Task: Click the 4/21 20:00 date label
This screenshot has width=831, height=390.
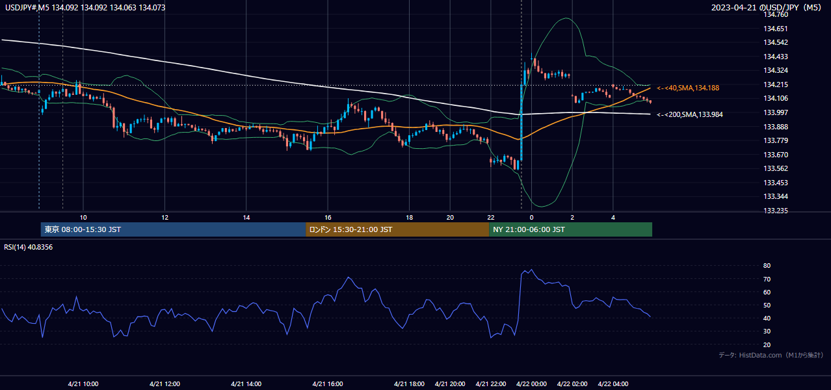Action: tap(450, 384)
